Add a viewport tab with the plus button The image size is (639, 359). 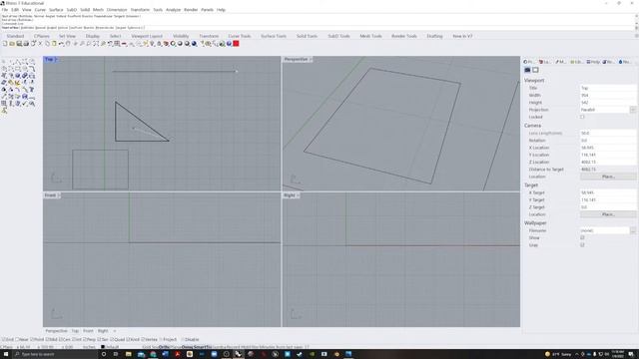[x=115, y=331]
